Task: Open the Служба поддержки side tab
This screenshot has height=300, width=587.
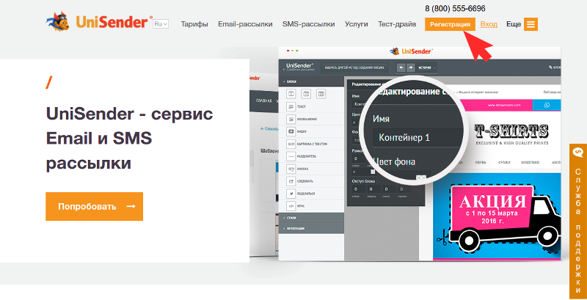Action: click(578, 222)
